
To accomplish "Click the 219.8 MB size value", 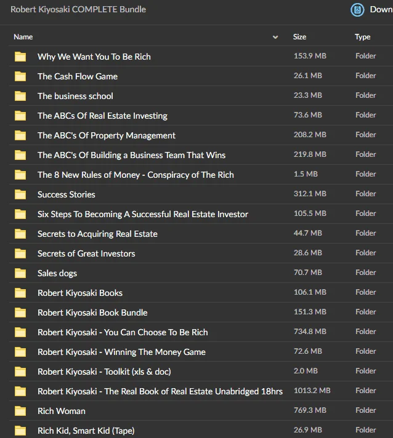I will pos(310,154).
